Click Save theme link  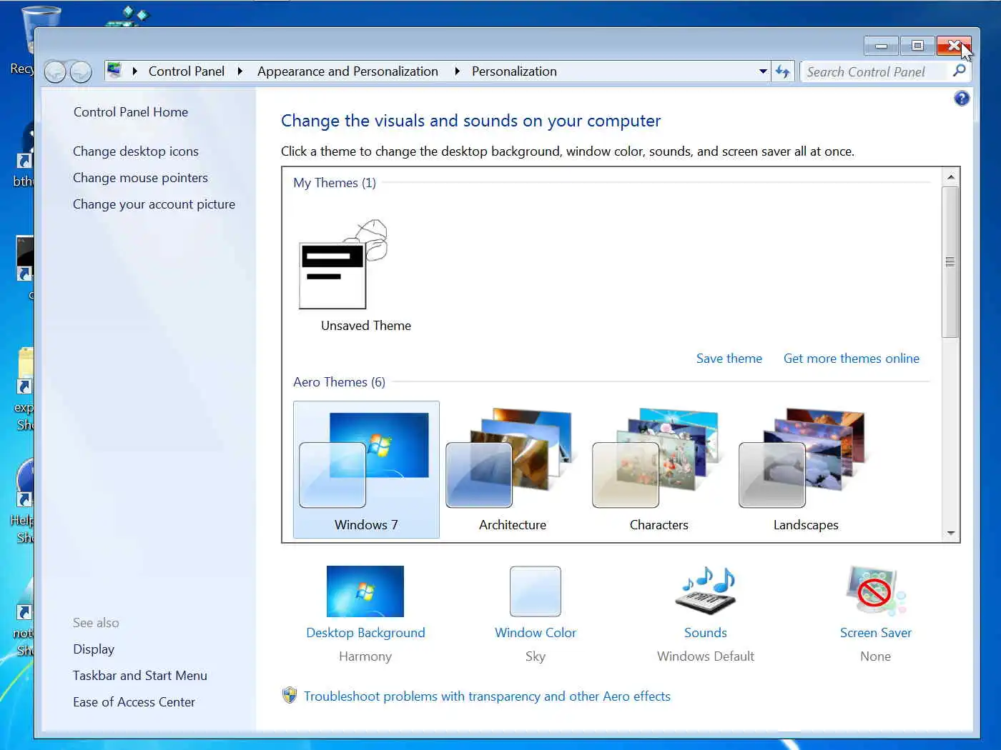pos(729,359)
